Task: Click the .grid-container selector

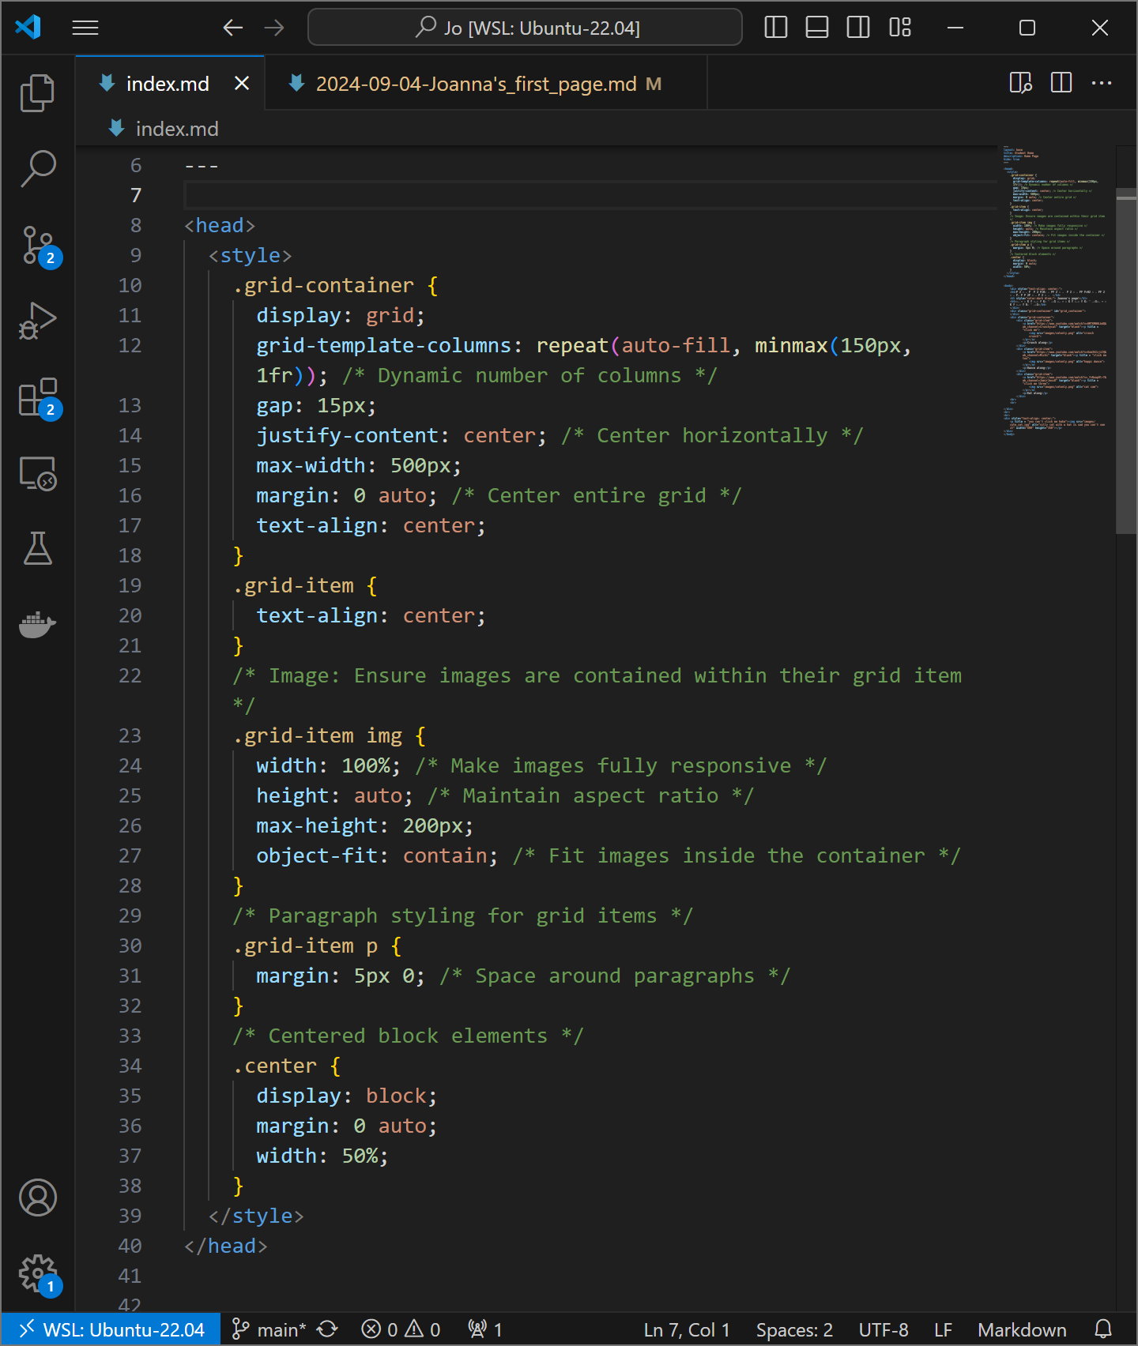Action: click(323, 285)
